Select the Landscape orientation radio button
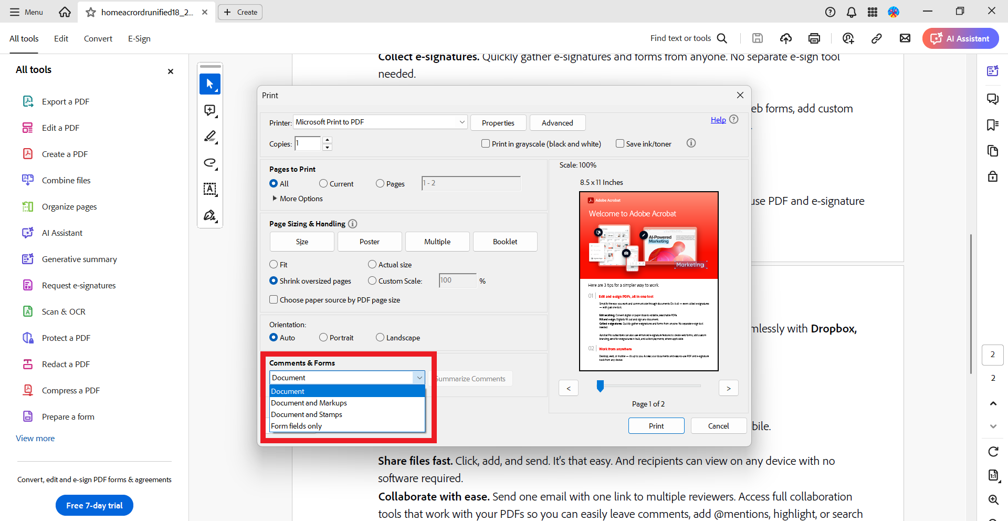 point(380,337)
